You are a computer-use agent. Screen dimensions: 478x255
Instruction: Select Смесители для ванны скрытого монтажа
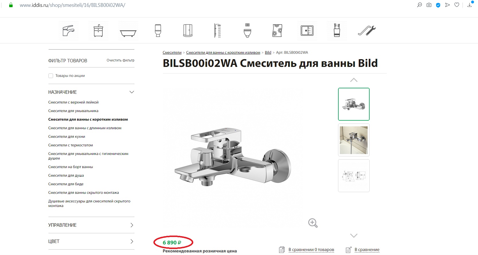coord(84,193)
